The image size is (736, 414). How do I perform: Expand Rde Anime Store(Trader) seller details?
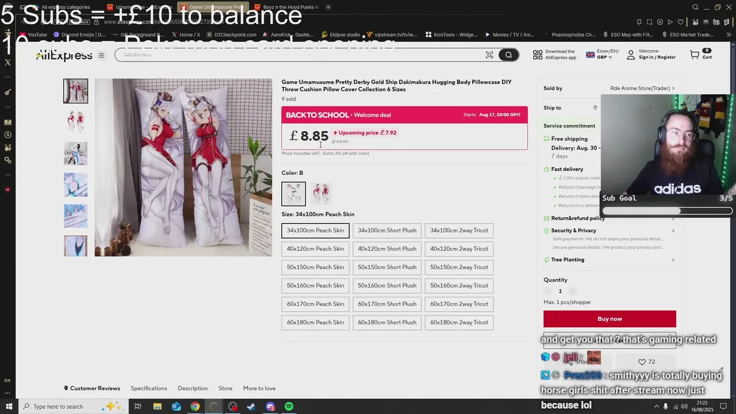click(642, 89)
